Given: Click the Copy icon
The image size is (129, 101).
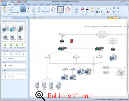Looking at the screenshot, I should pyautogui.click(x=10, y=10).
